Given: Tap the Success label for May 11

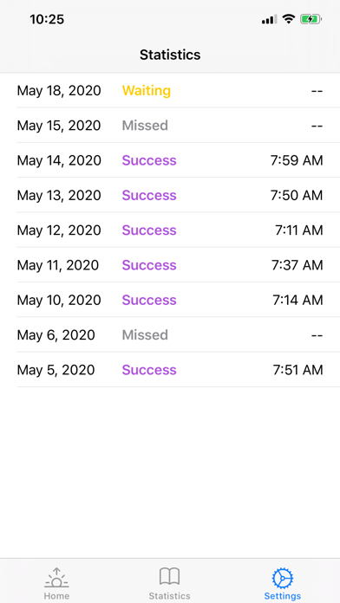Looking at the screenshot, I should [x=149, y=265].
